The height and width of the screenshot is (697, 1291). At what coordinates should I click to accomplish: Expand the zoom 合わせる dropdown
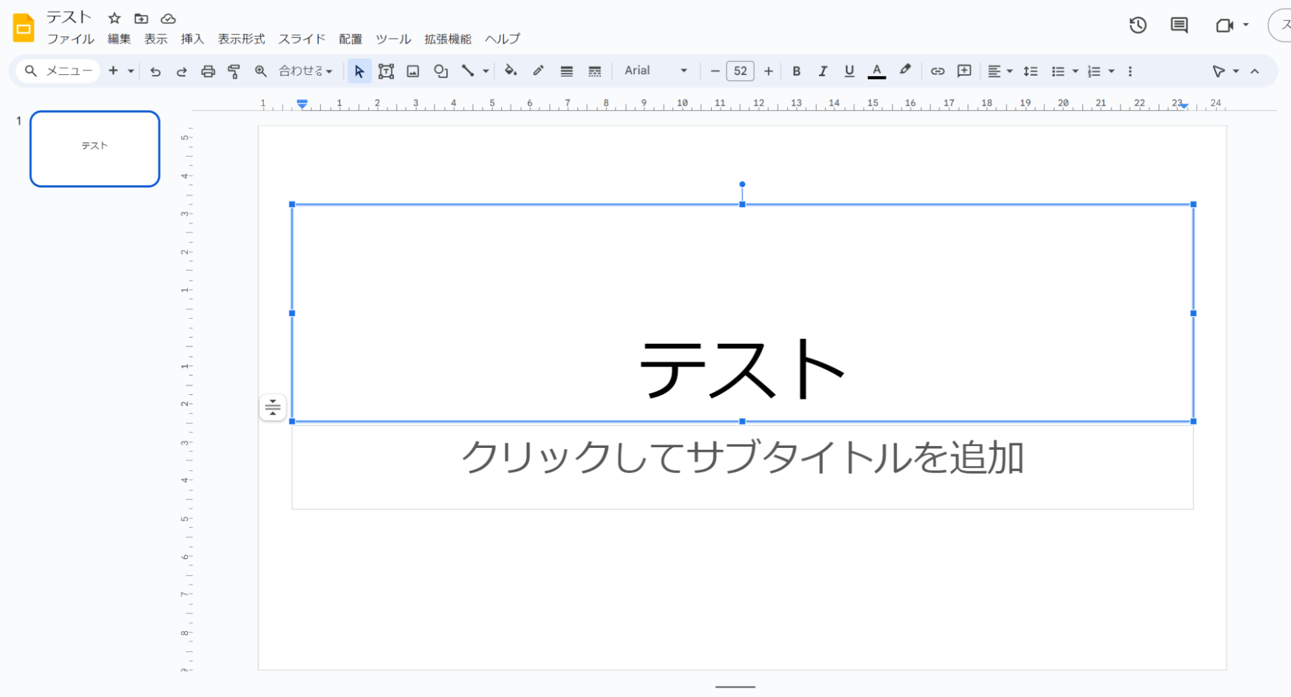coord(305,71)
